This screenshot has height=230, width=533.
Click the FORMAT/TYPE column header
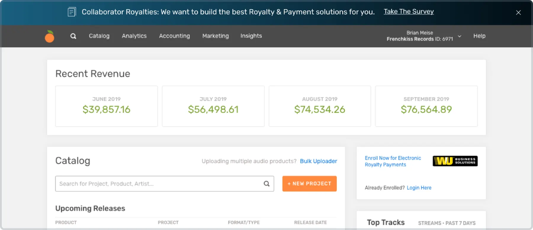tap(244, 222)
